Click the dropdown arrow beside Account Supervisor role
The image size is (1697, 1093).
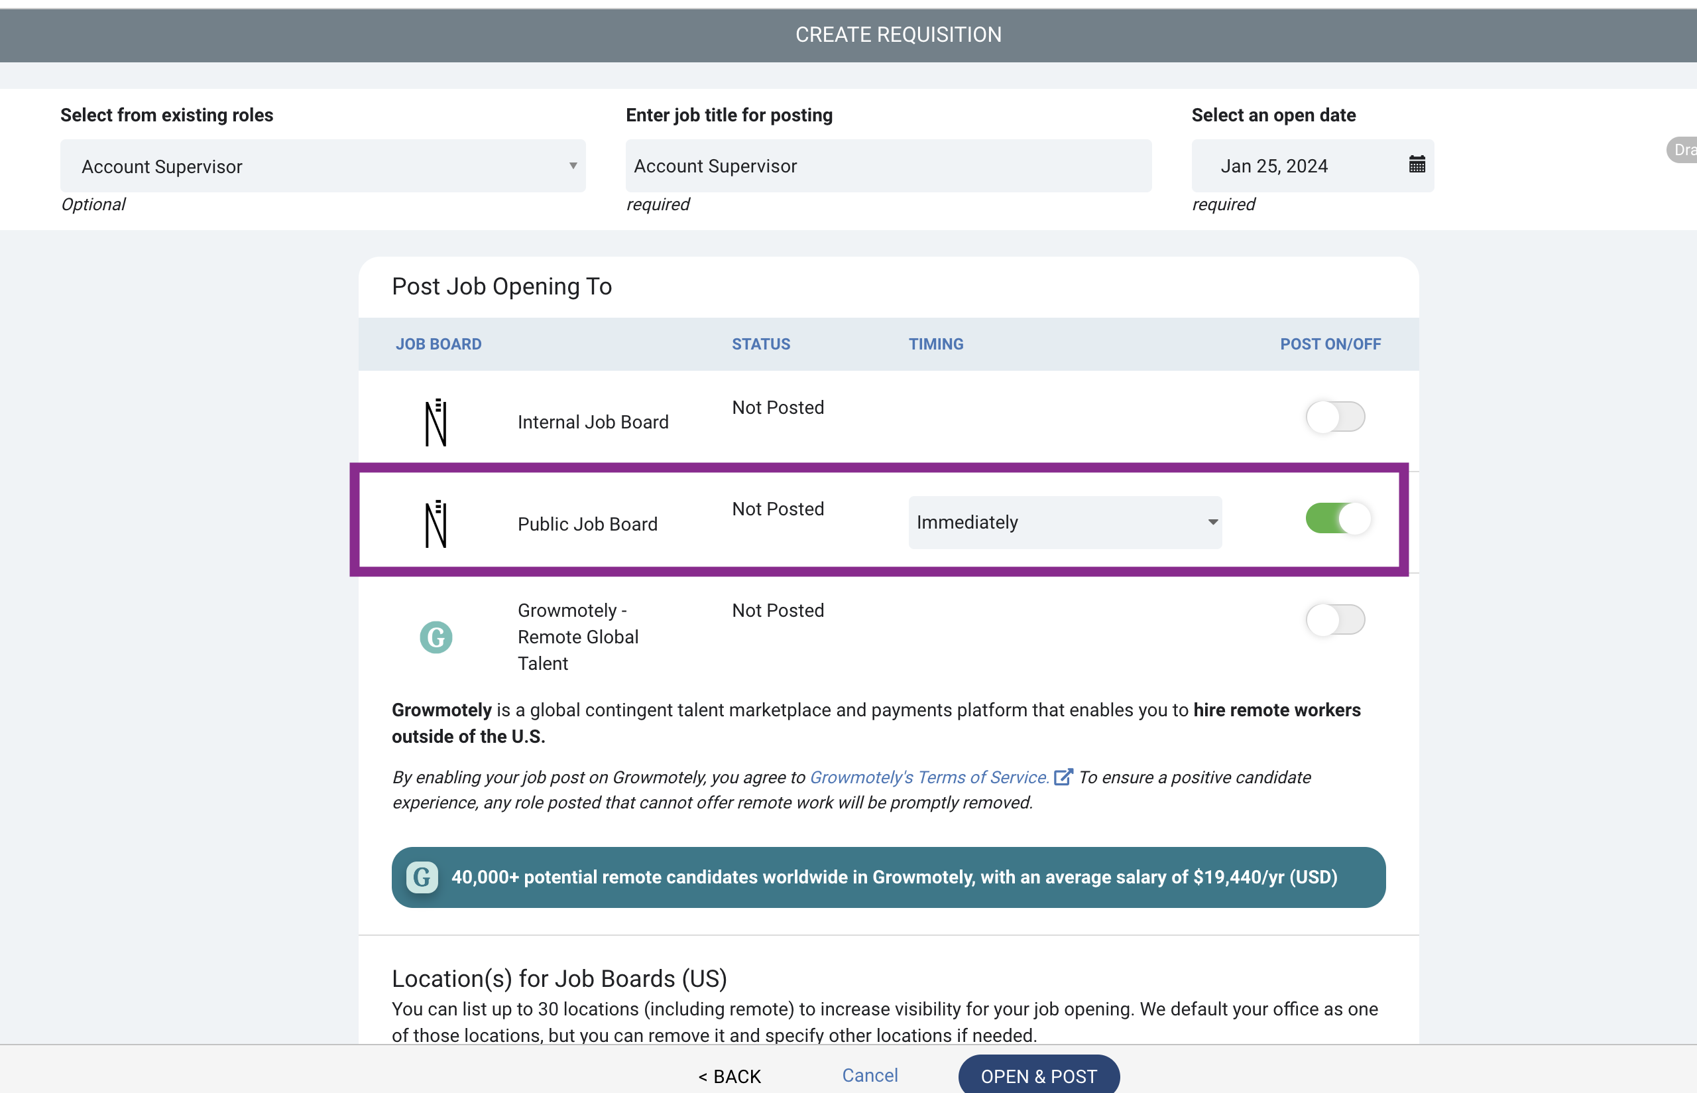[573, 166]
